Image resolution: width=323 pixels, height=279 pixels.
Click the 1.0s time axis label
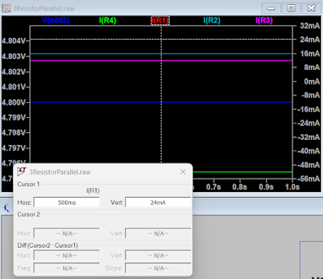[292, 187]
